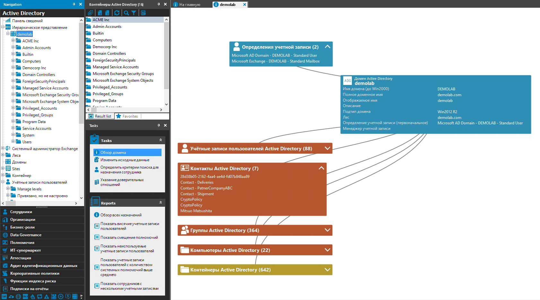Image resolution: width=540 pixels, height=300 pixels.
Task: Expand the Леса tree node
Action: [x=3, y=155]
